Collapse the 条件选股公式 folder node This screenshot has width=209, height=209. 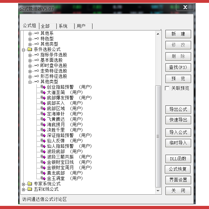click(24, 50)
